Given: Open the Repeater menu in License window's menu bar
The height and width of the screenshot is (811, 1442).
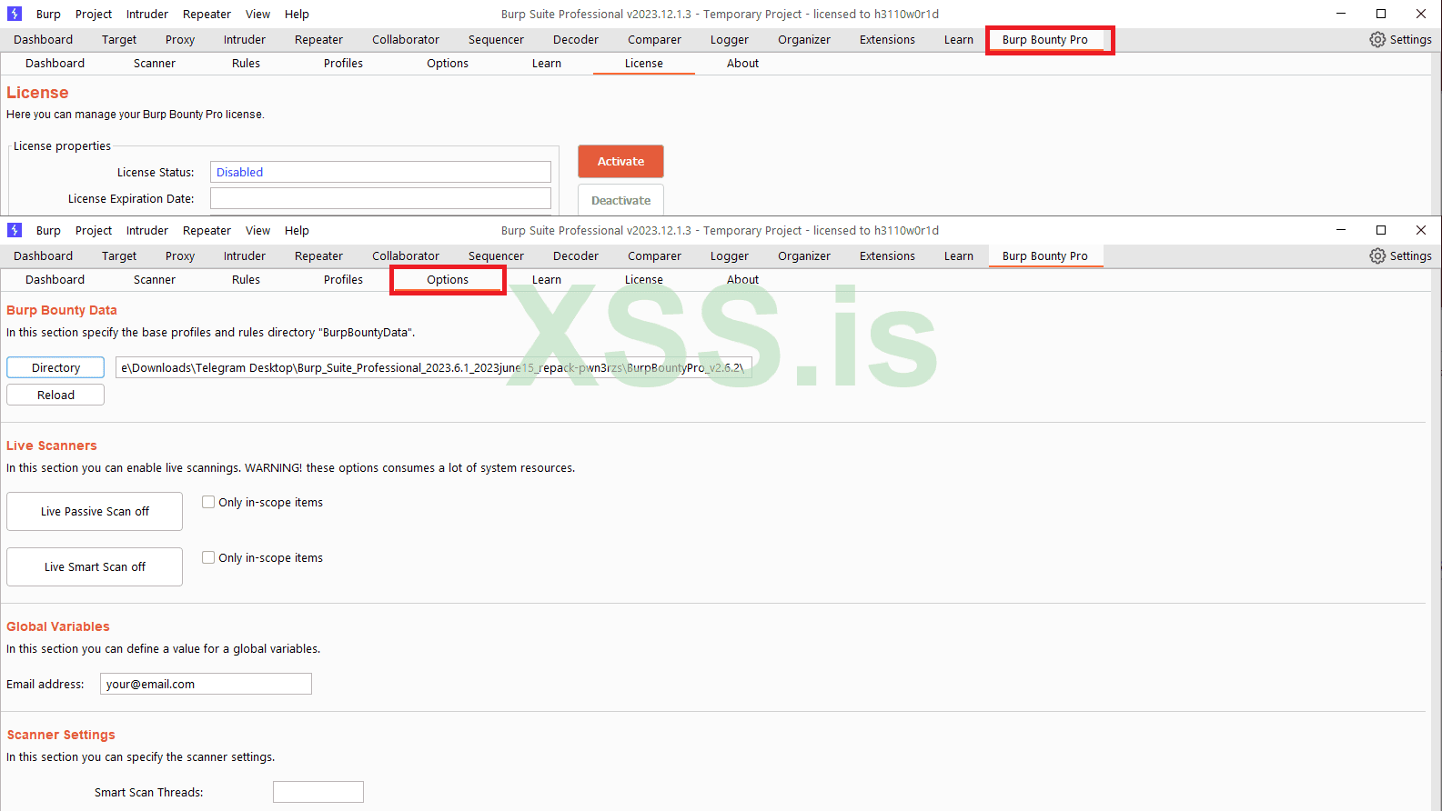Looking at the screenshot, I should pyautogui.click(x=207, y=14).
